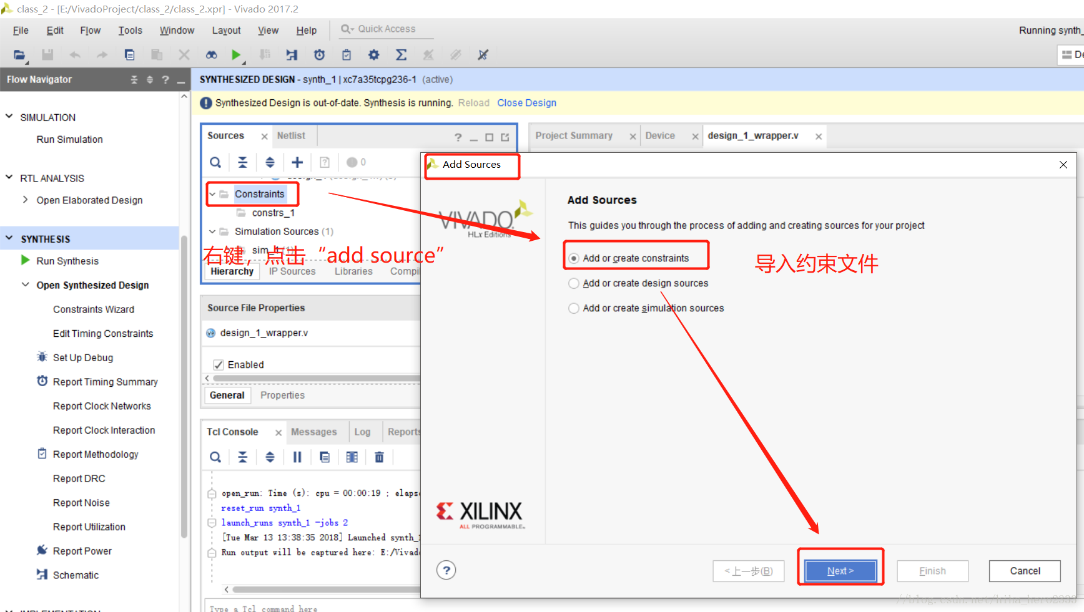
Task: Click Cancel in the Add Sources dialog
Action: pos(1025,571)
